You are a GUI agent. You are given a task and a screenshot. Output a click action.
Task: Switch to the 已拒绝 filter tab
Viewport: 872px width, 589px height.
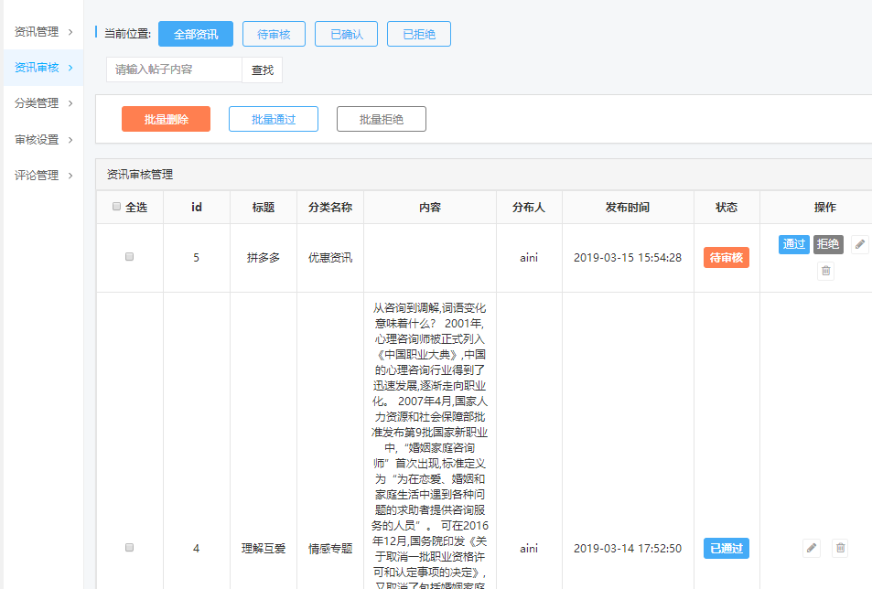pyautogui.click(x=419, y=34)
